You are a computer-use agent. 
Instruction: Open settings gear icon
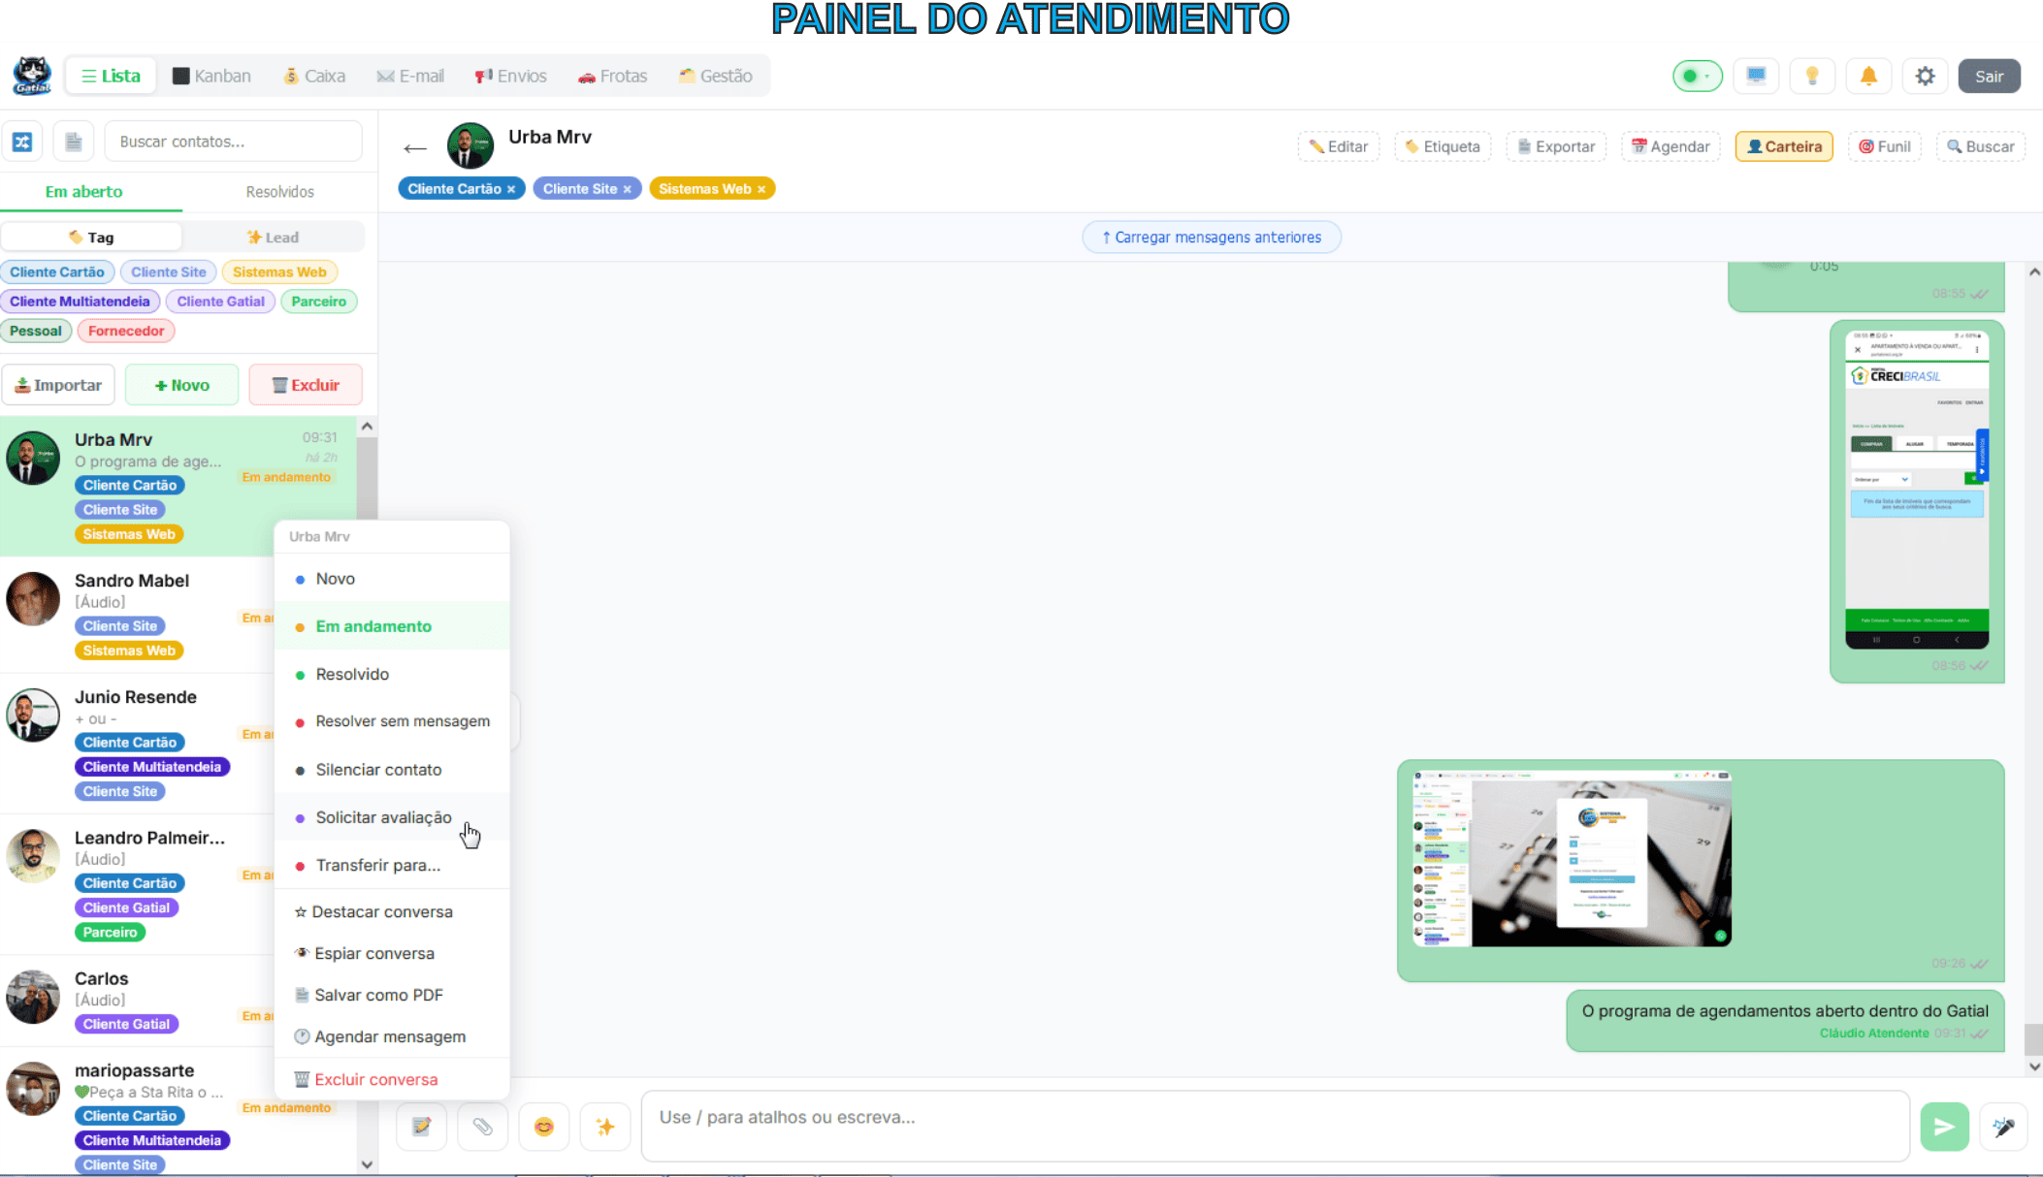coord(1926,76)
